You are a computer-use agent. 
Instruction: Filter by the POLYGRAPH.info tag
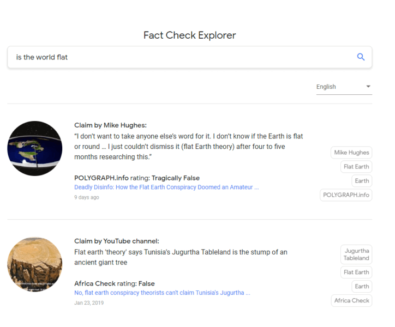(x=346, y=195)
